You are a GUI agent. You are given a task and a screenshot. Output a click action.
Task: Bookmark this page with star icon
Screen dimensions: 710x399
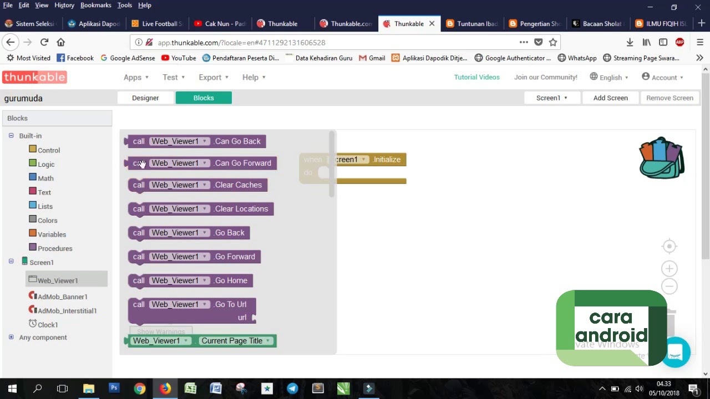click(553, 42)
